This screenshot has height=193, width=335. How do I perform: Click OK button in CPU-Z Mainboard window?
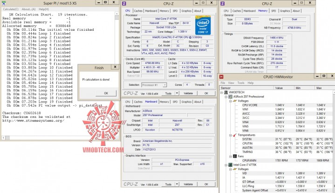point(206,184)
